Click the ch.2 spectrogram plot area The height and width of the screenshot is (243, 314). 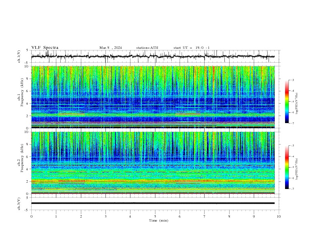(153, 163)
